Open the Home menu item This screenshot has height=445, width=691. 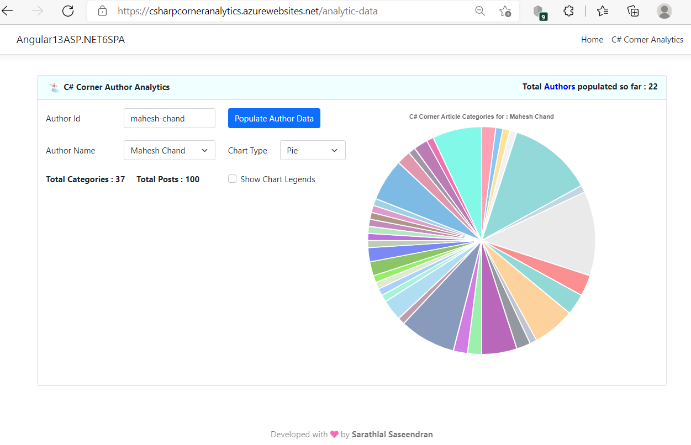coord(592,39)
